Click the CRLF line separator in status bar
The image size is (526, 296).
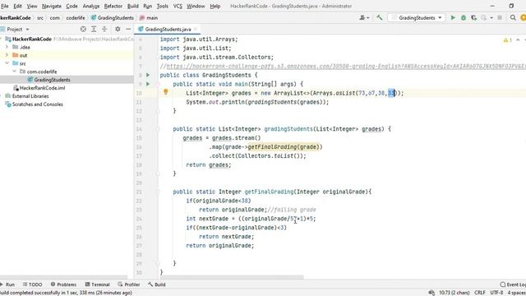480,293
